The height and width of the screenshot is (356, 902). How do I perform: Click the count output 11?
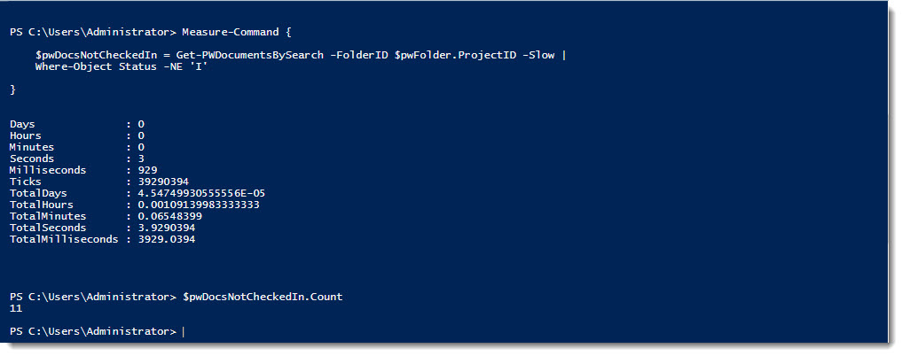pos(15,309)
